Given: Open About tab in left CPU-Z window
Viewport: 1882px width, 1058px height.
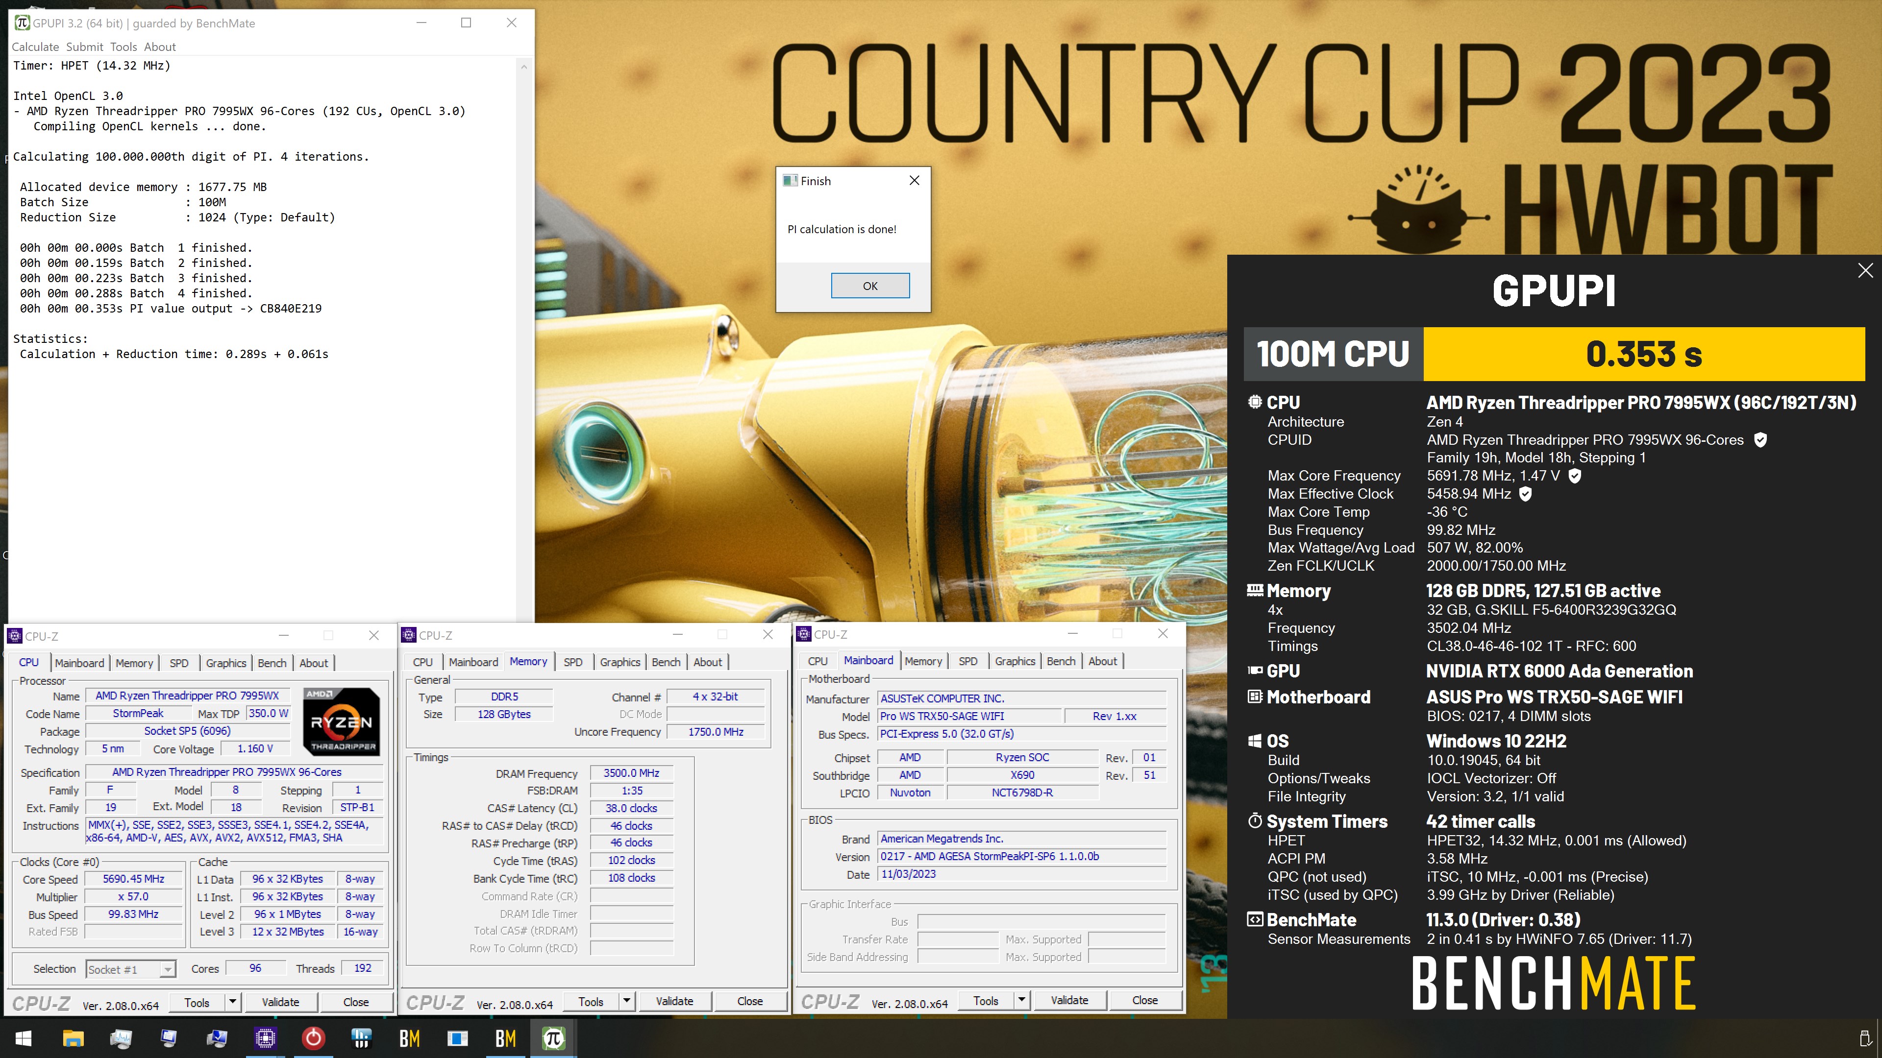Looking at the screenshot, I should [x=314, y=663].
